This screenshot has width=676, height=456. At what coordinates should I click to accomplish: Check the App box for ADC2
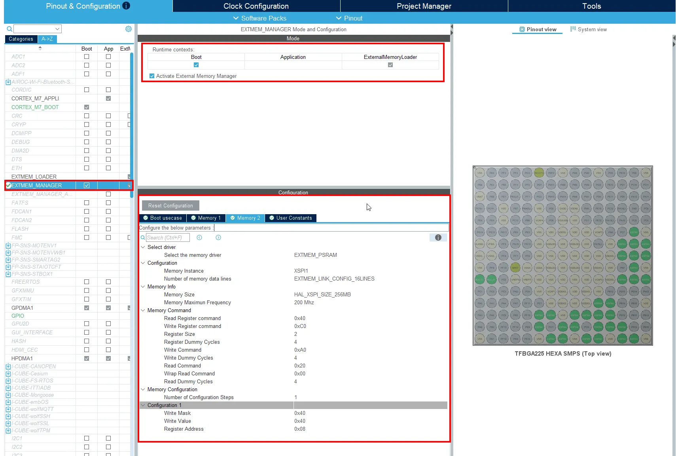(x=108, y=65)
